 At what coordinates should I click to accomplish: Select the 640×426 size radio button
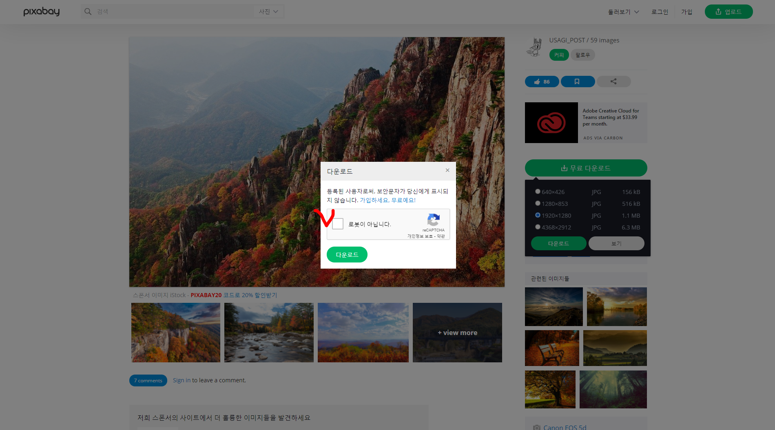[538, 191]
